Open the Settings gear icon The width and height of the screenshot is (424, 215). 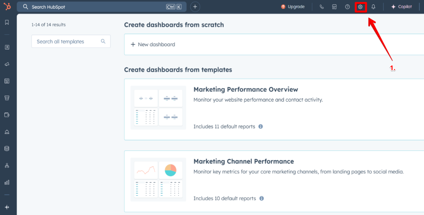[x=360, y=7]
